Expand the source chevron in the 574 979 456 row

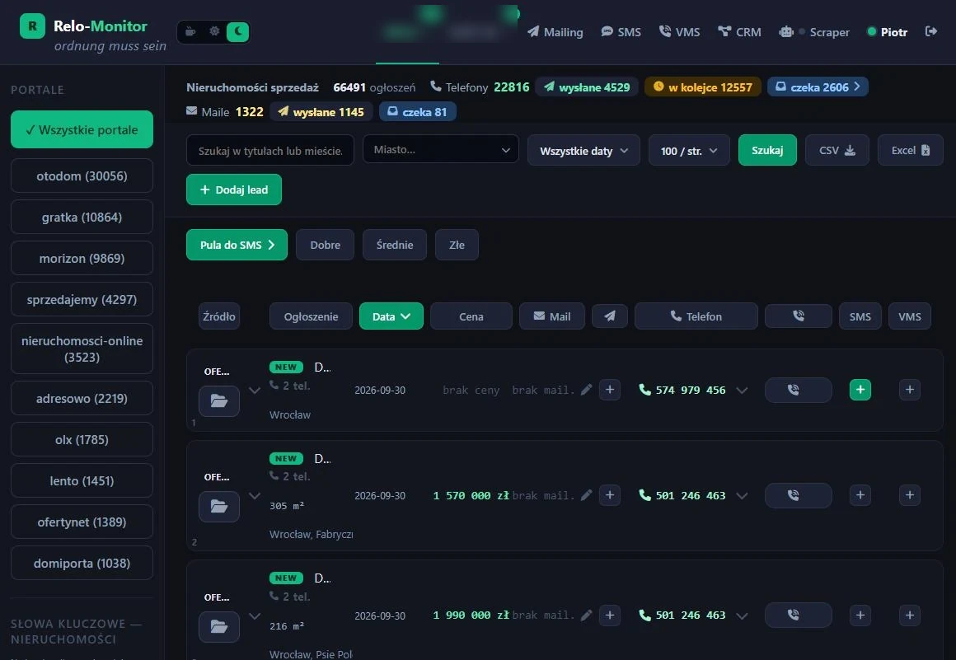(255, 390)
